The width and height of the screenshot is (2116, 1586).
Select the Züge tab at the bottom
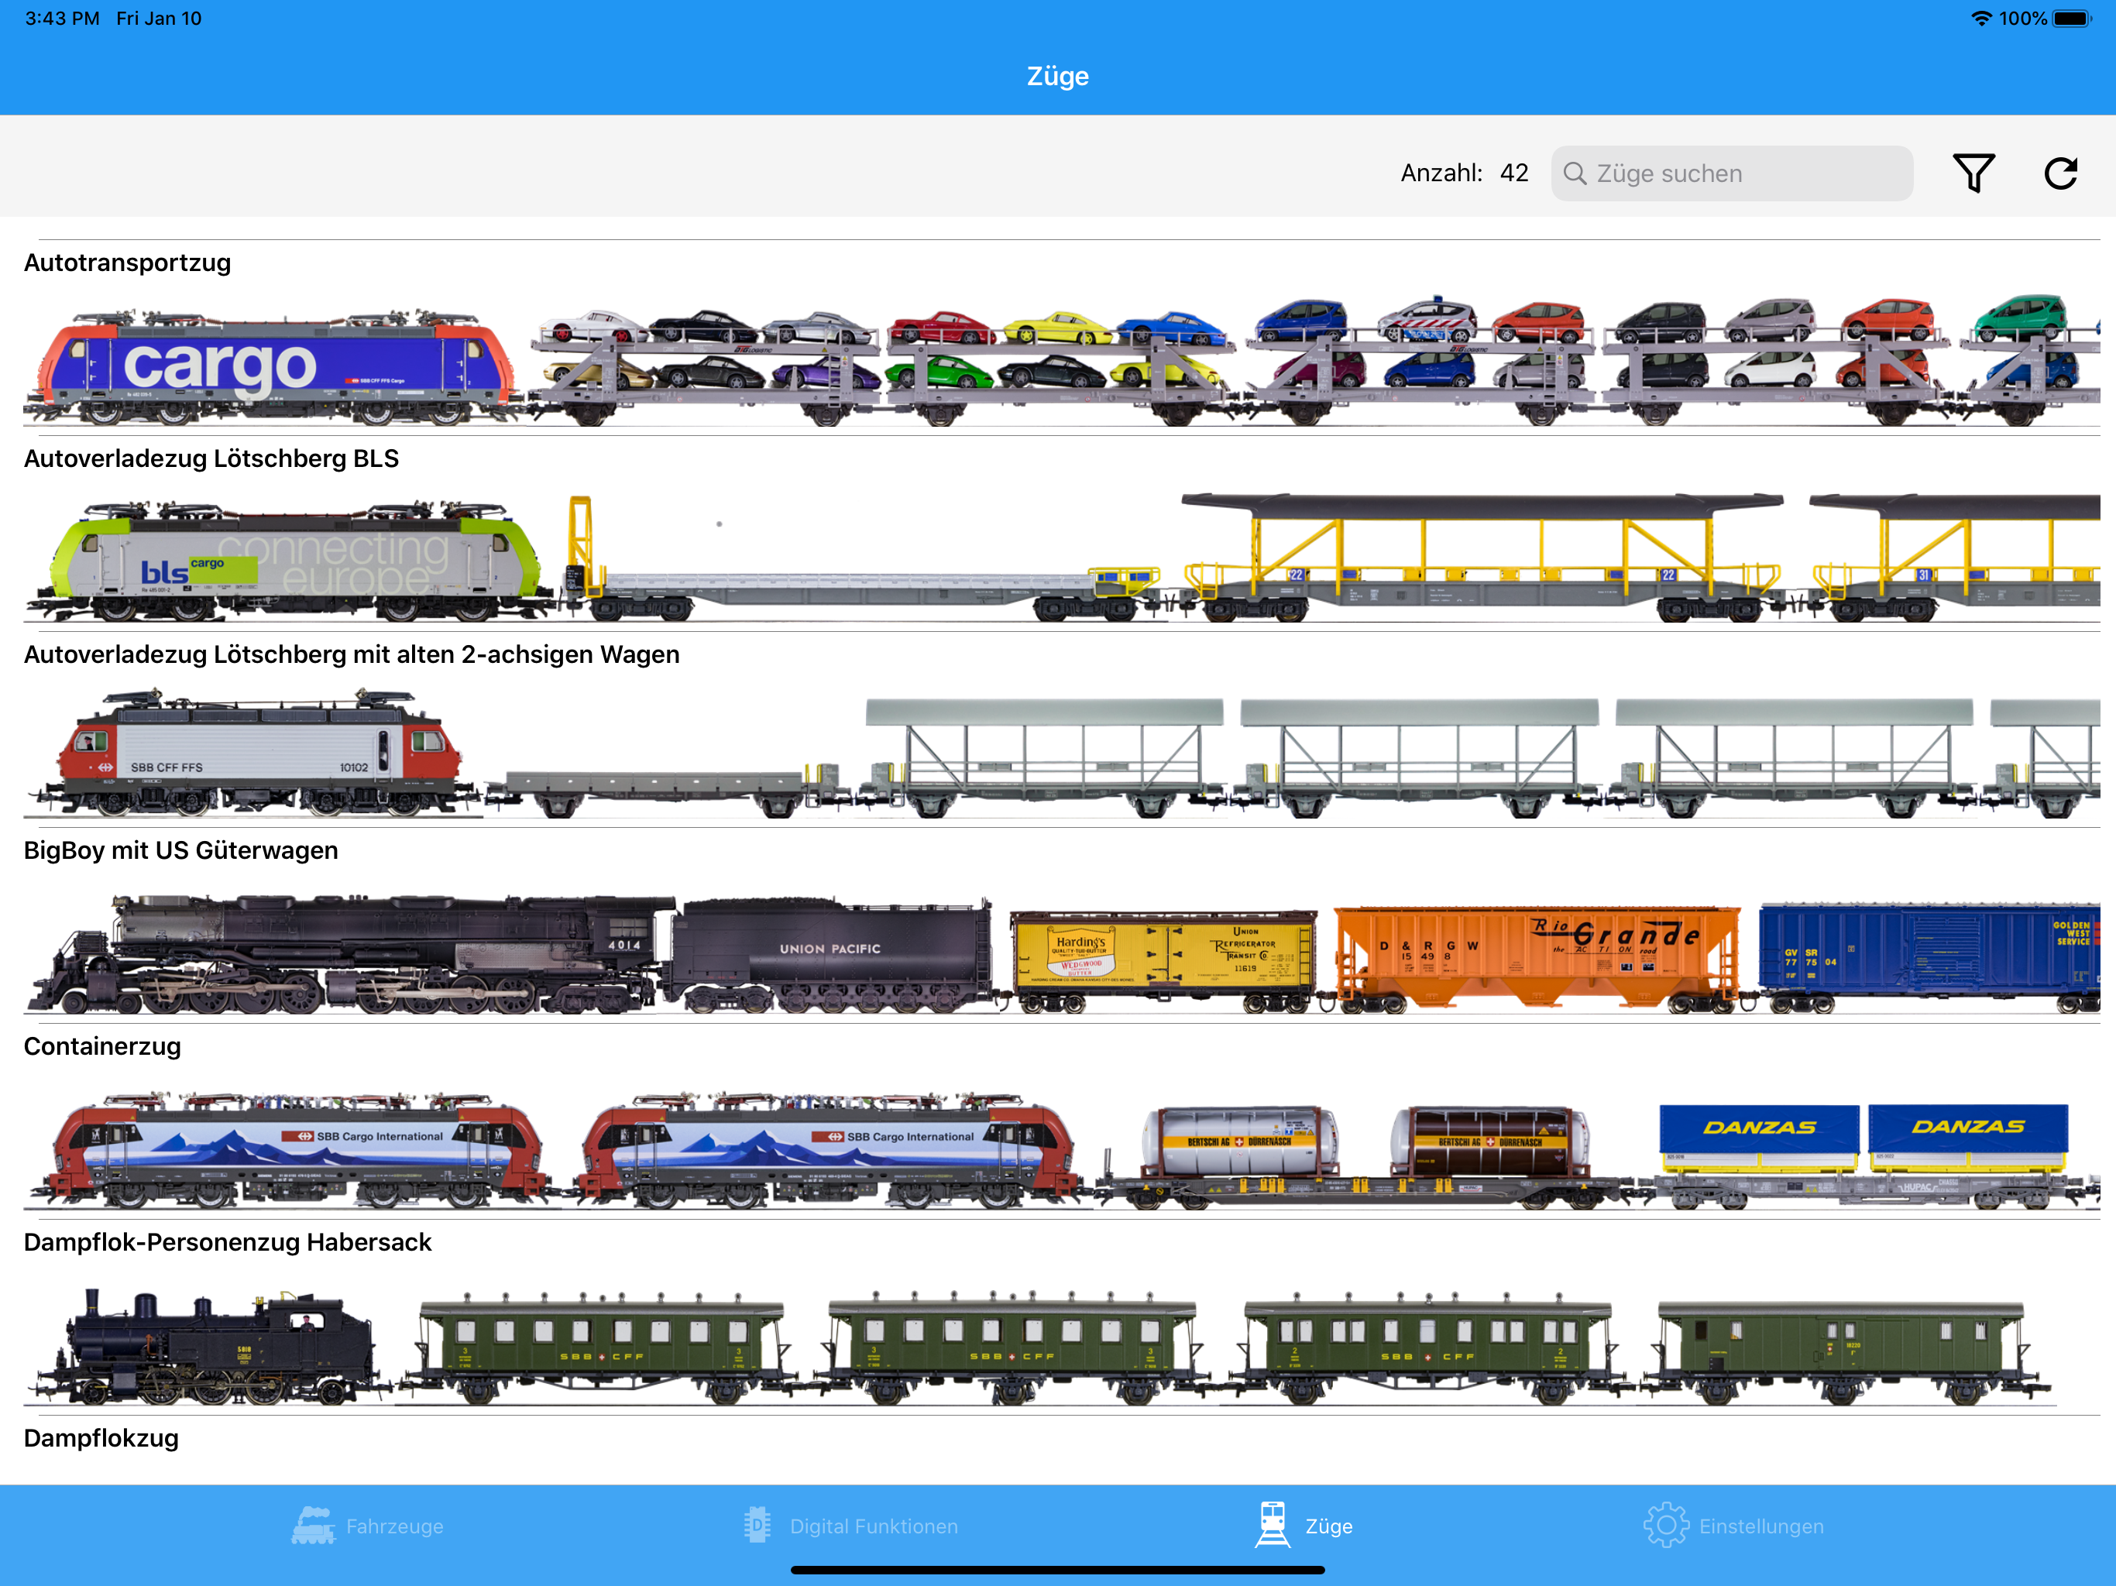click(1304, 1526)
